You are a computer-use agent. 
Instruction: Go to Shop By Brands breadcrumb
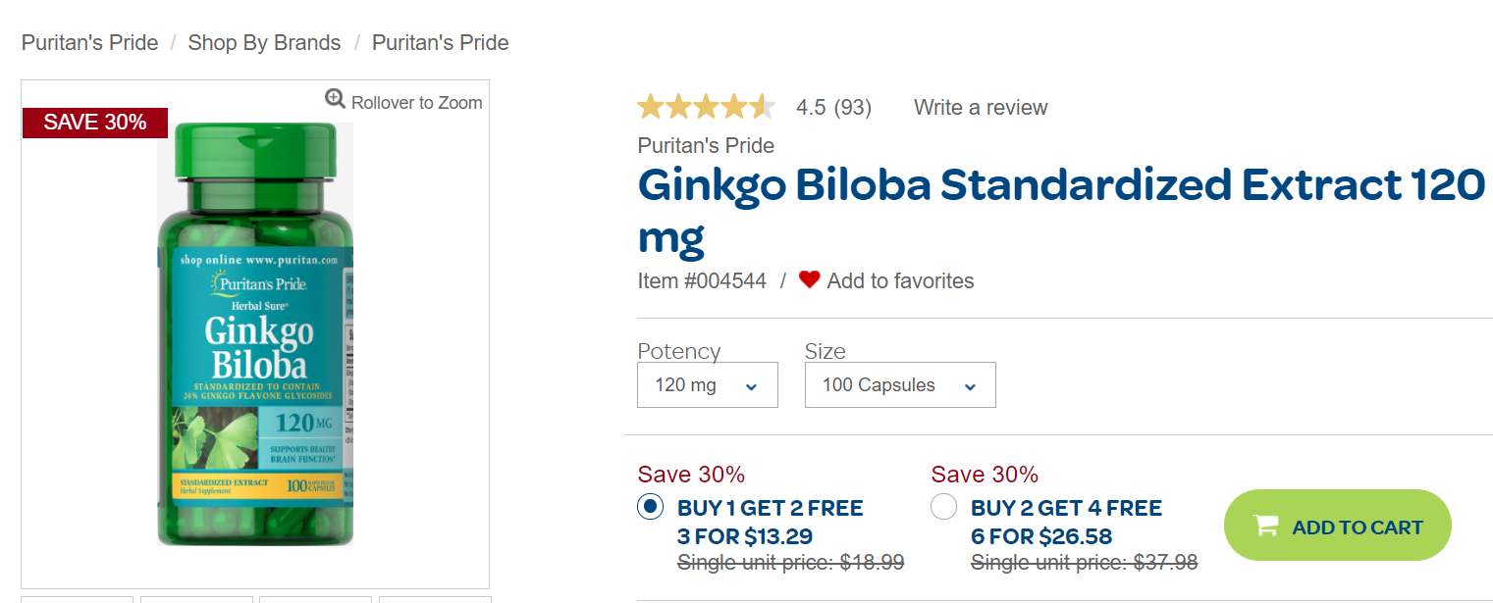point(264,43)
